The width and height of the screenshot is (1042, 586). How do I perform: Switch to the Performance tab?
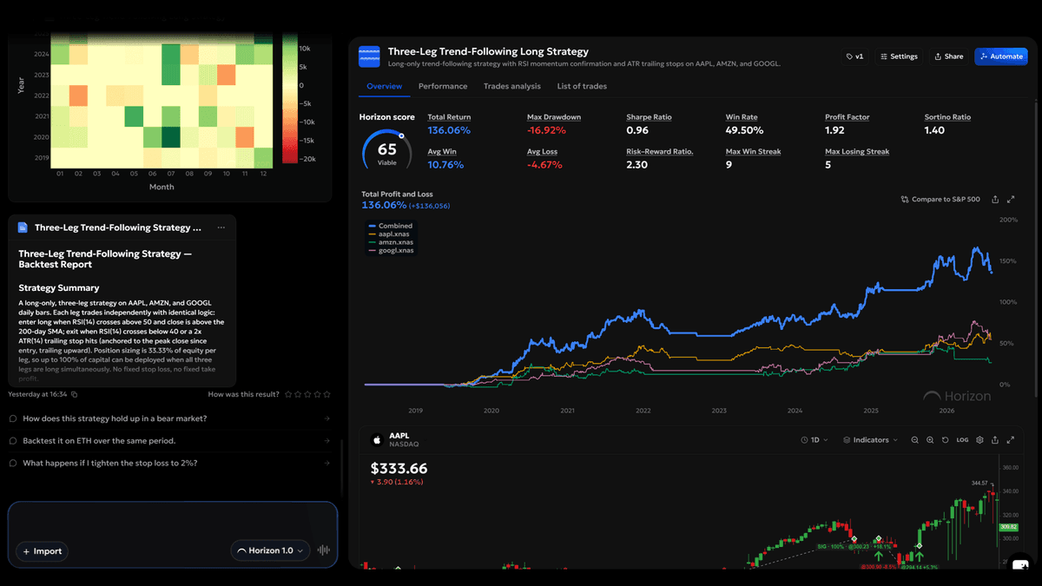(443, 86)
